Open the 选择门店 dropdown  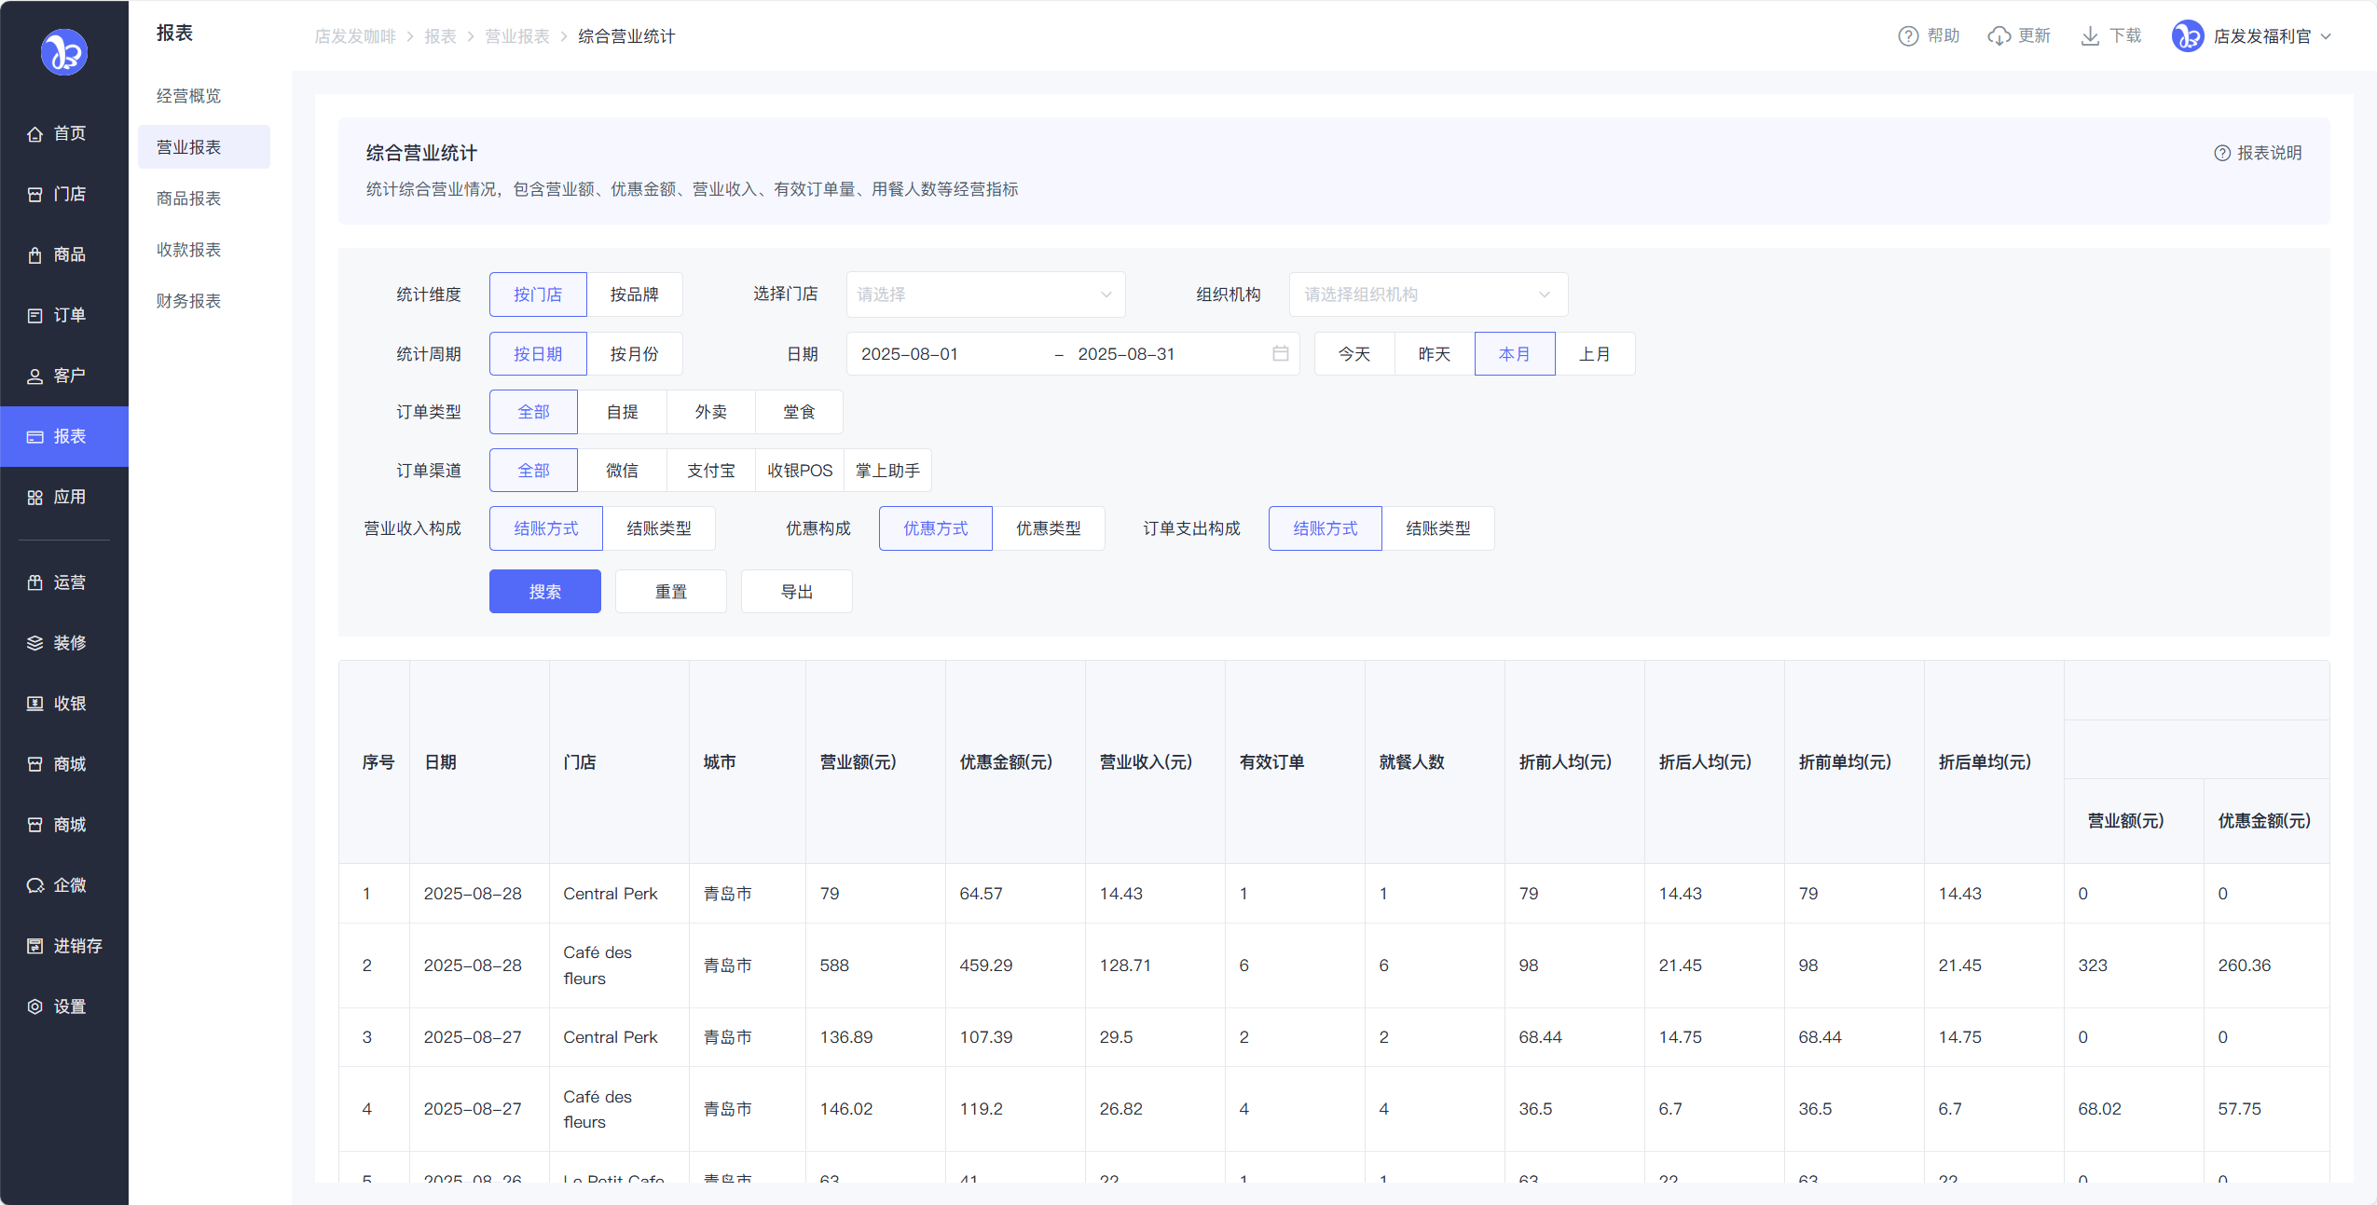pyautogui.click(x=985, y=294)
